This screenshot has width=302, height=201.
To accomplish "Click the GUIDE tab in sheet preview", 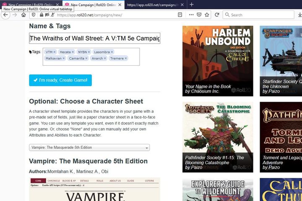I will [x=130, y=181].
